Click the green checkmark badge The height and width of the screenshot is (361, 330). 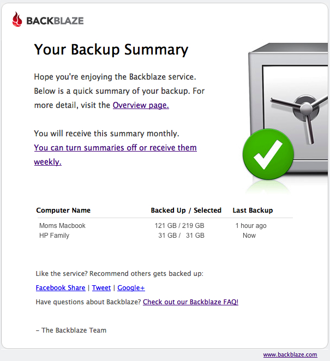tap(268, 154)
